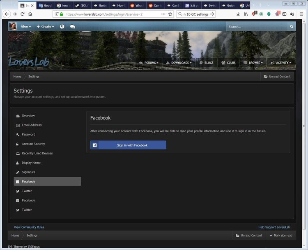The width and height of the screenshot is (308, 250).
Task: Open the Fifoo user avatar
Action: coord(13,26)
